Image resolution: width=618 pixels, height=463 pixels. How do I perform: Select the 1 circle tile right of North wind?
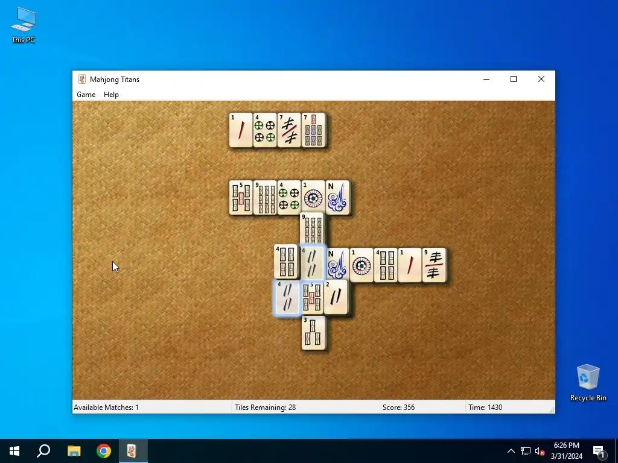(362, 265)
